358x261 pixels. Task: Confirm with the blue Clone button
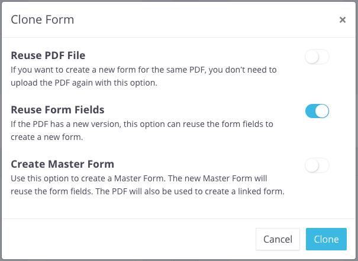click(326, 239)
